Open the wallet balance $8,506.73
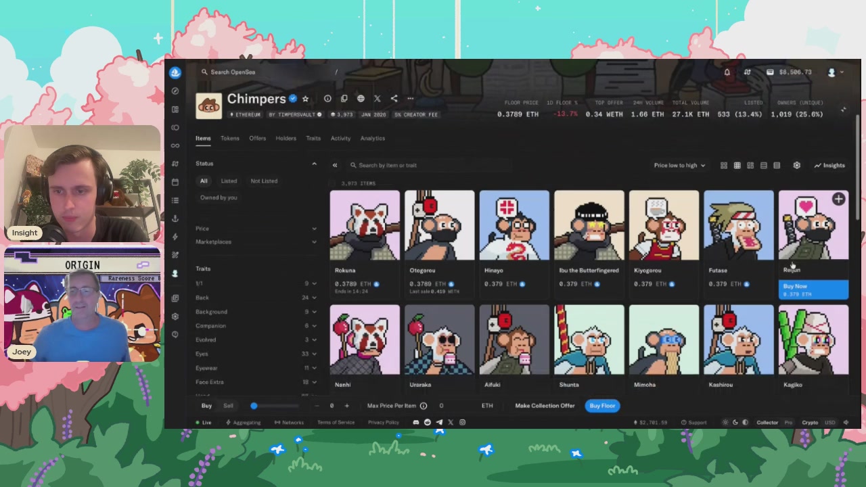The image size is (866, 487). pyautogui.click(x=789, y=72)
